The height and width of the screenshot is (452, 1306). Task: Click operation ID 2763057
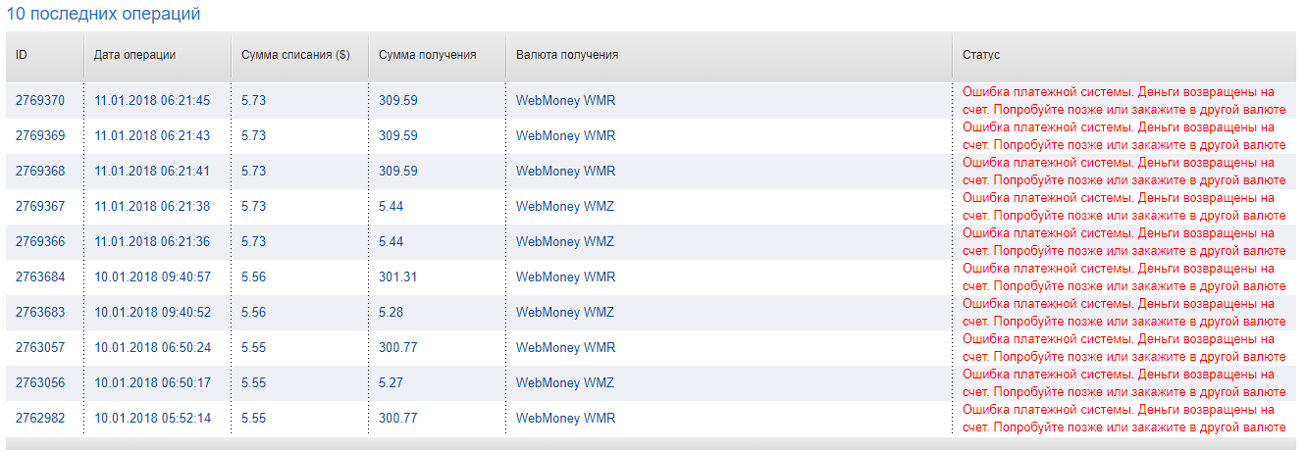pyautogui.click(x=40, y=347)
